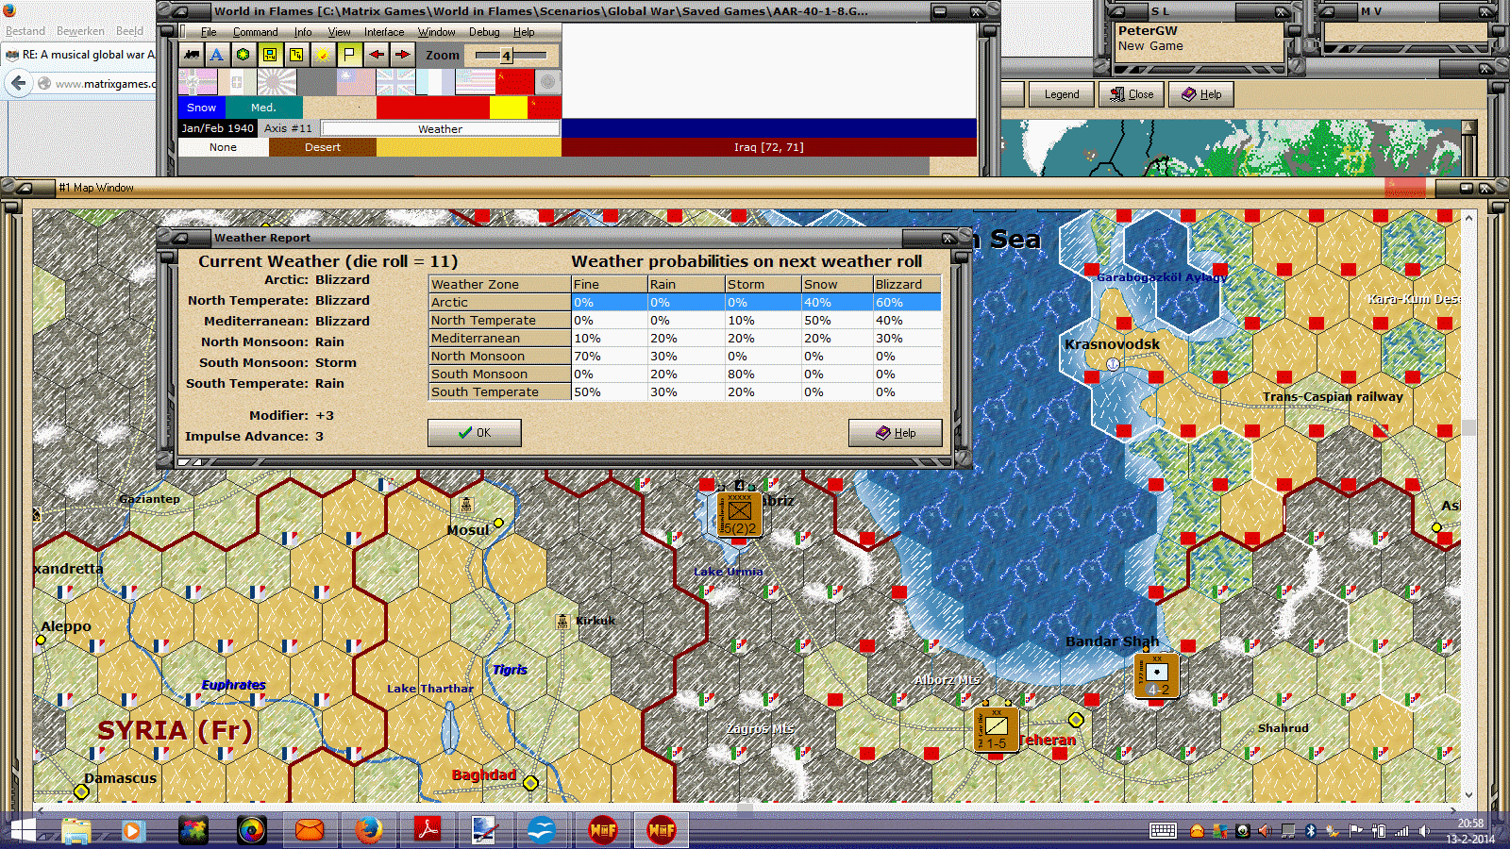Click the yellow sun weather toolbar icon
Screen dimensions: 1510x849
pyautogui.click(x=323, y=55)
